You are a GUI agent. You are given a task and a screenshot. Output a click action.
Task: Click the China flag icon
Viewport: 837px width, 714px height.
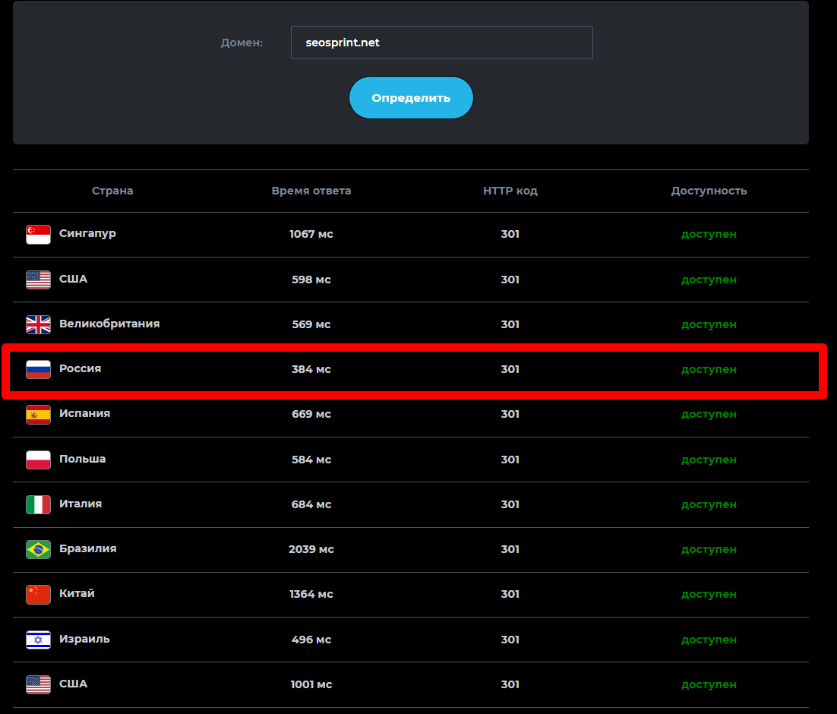coord(38,594)
